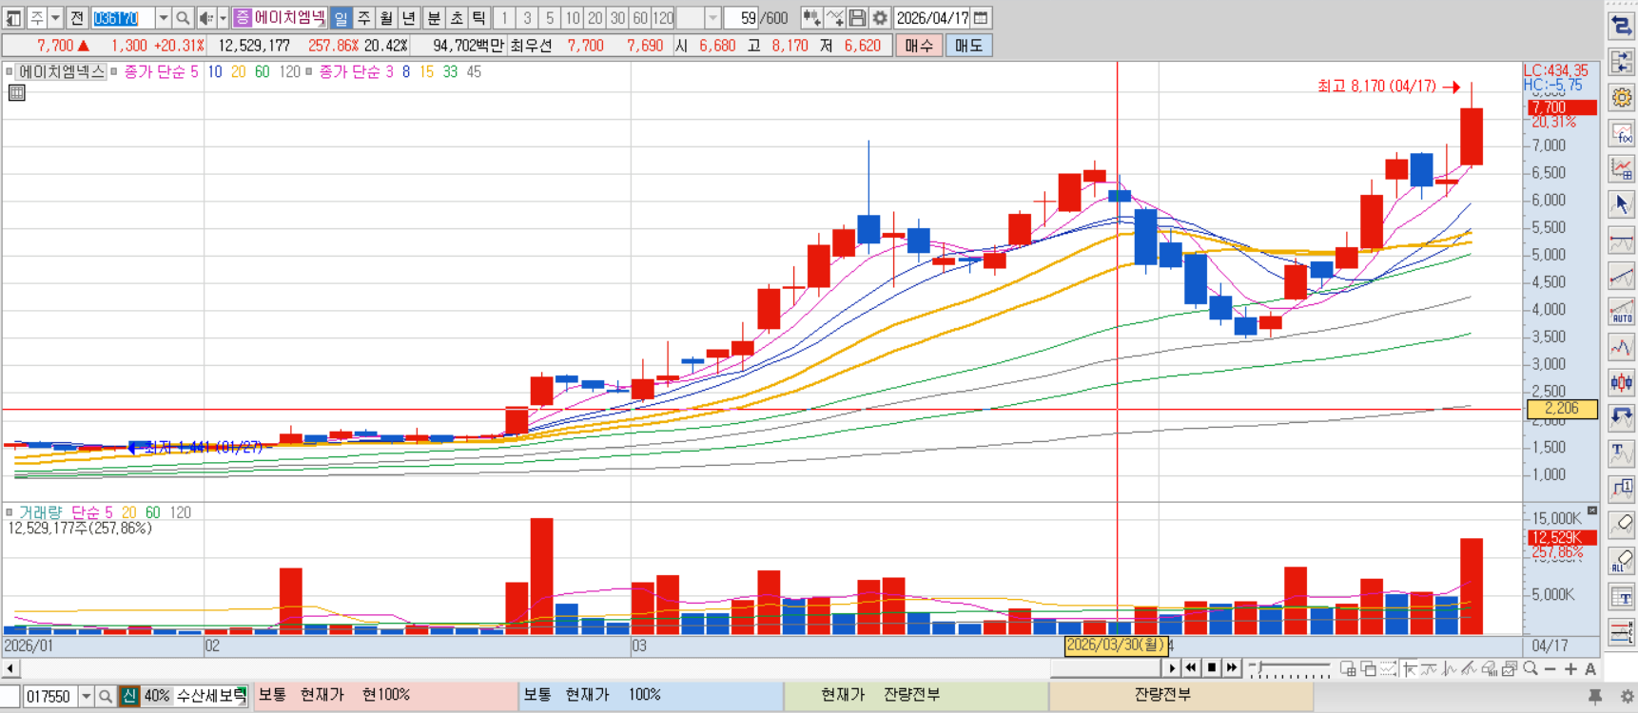Select the eraser tool in sidebar
This screenshot has height=713, width=1638.
[1621, 524]
